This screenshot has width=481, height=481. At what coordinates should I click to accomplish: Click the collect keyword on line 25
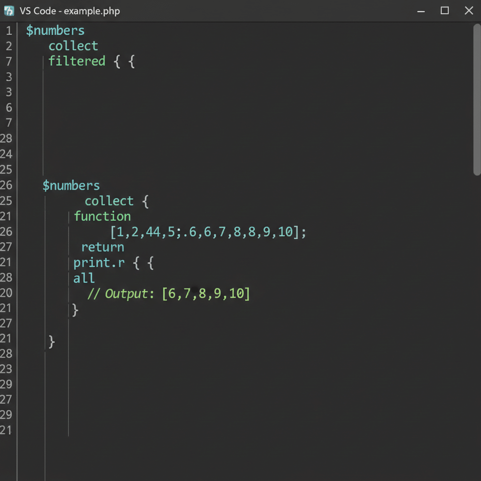tap(109, 201)
